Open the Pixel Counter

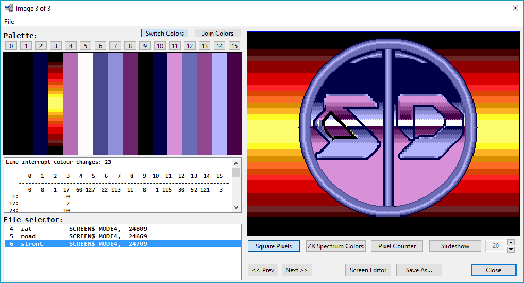(397, 246)
